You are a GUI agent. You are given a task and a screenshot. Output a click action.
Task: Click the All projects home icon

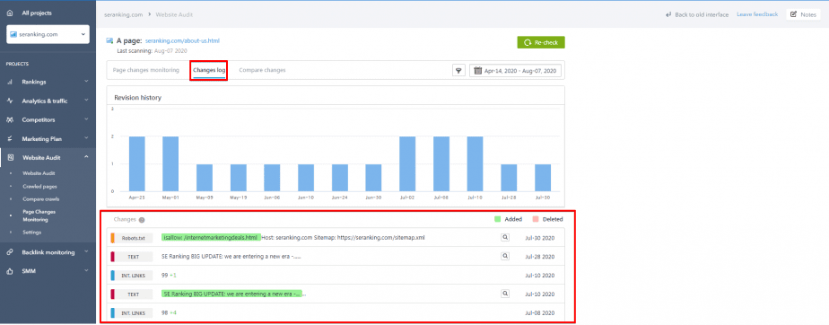[10, 13]
